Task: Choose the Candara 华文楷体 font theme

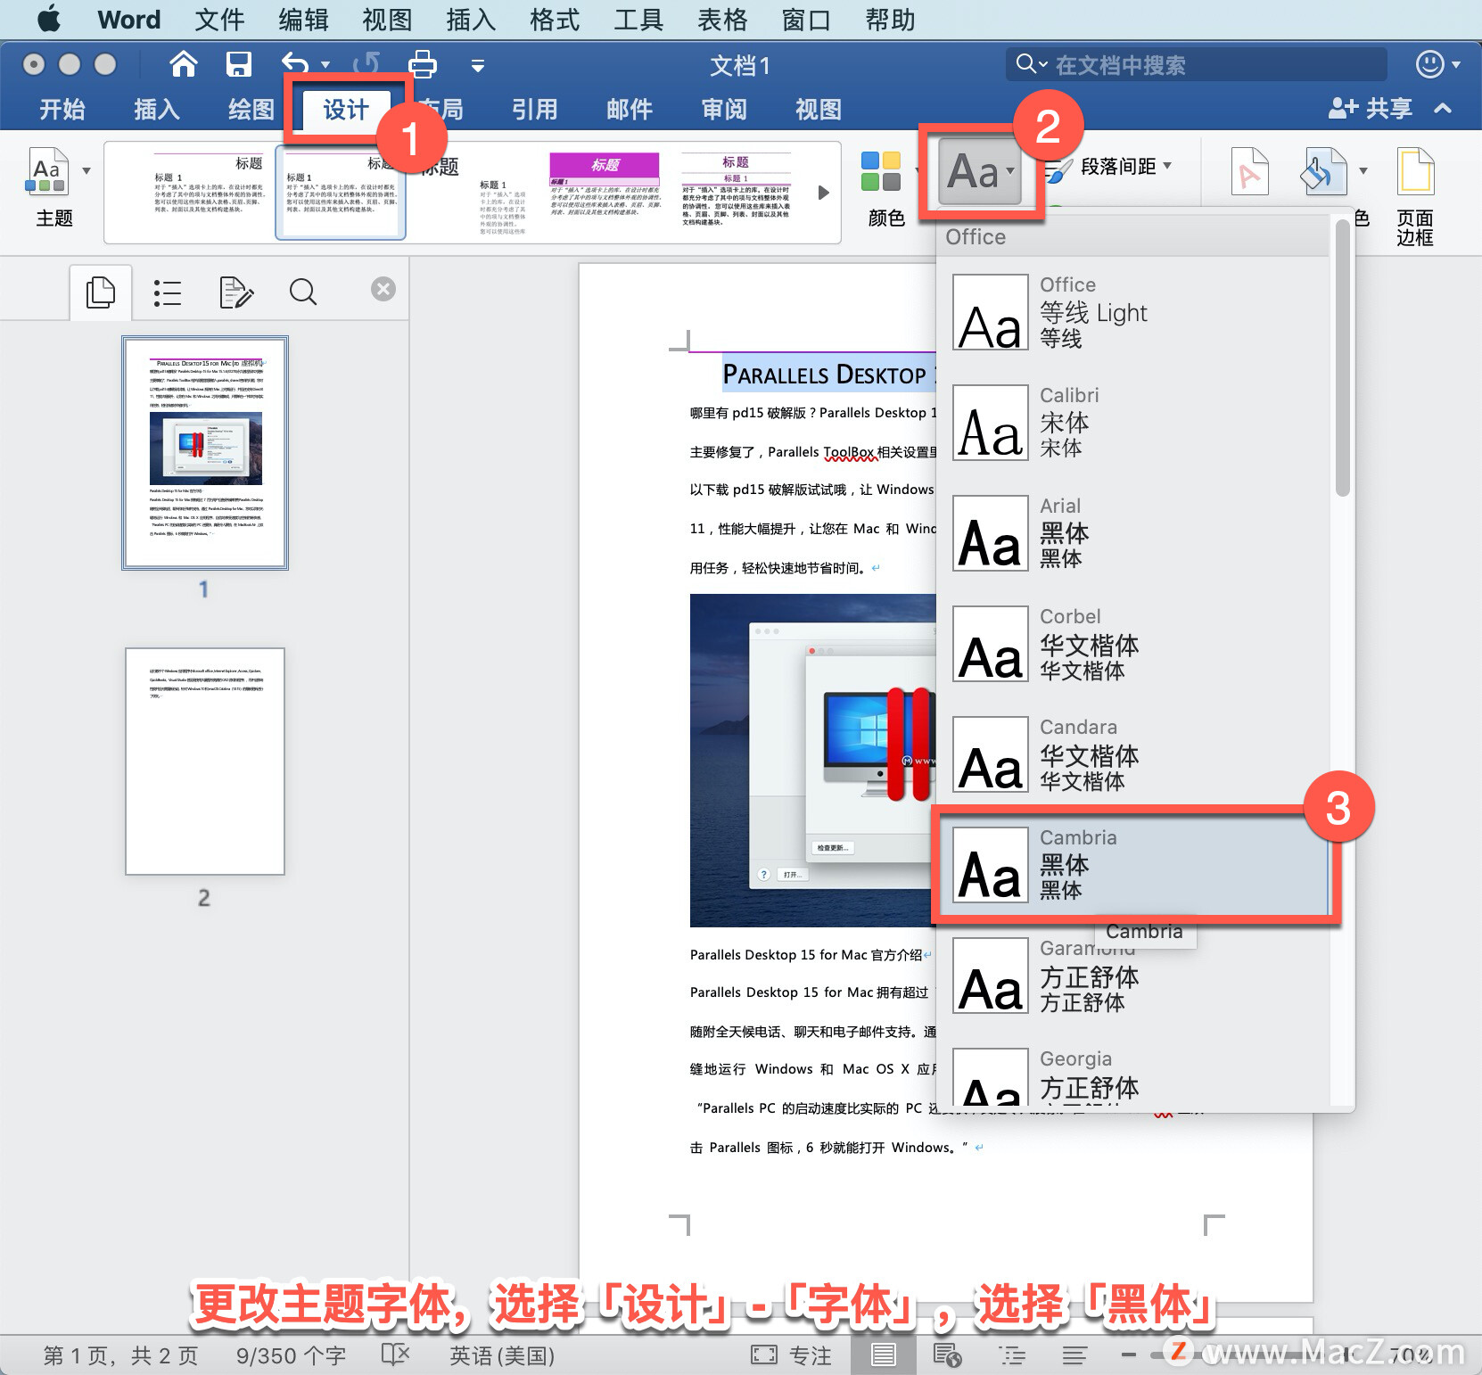Action: pyautogui.click(x=1132, y=754)
